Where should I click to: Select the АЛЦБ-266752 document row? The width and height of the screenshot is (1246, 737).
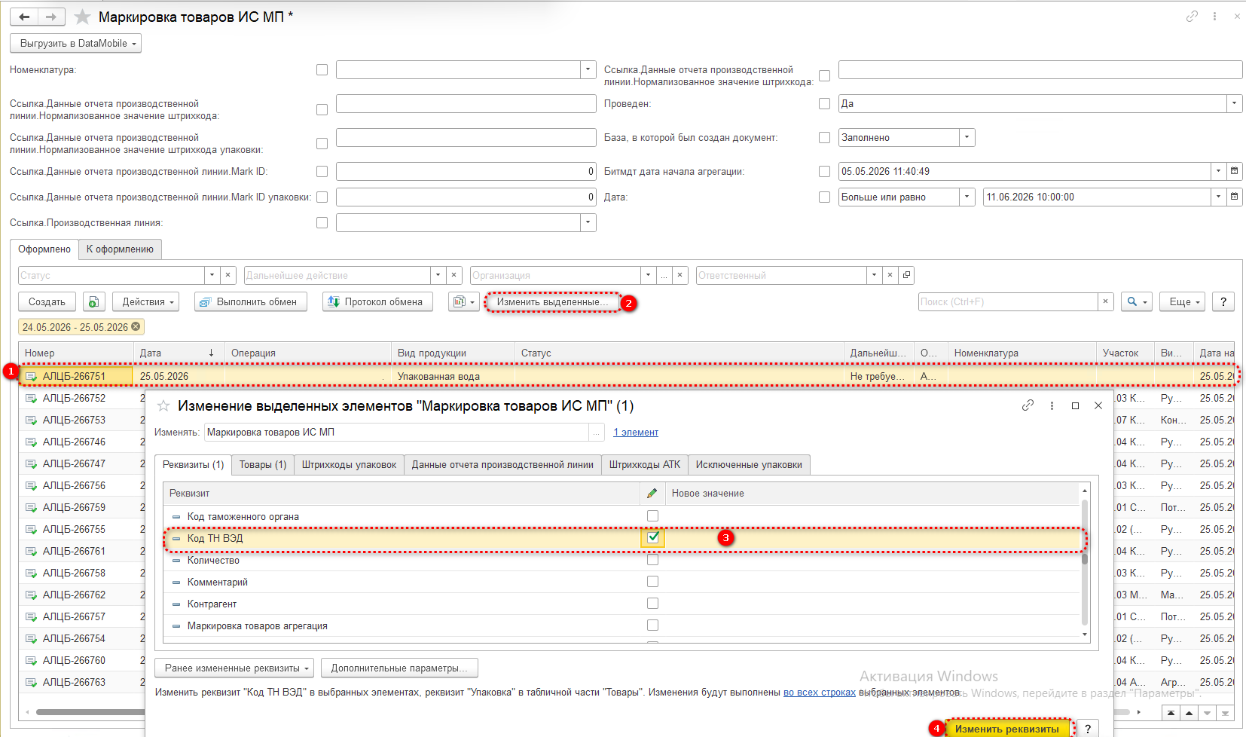74,398
